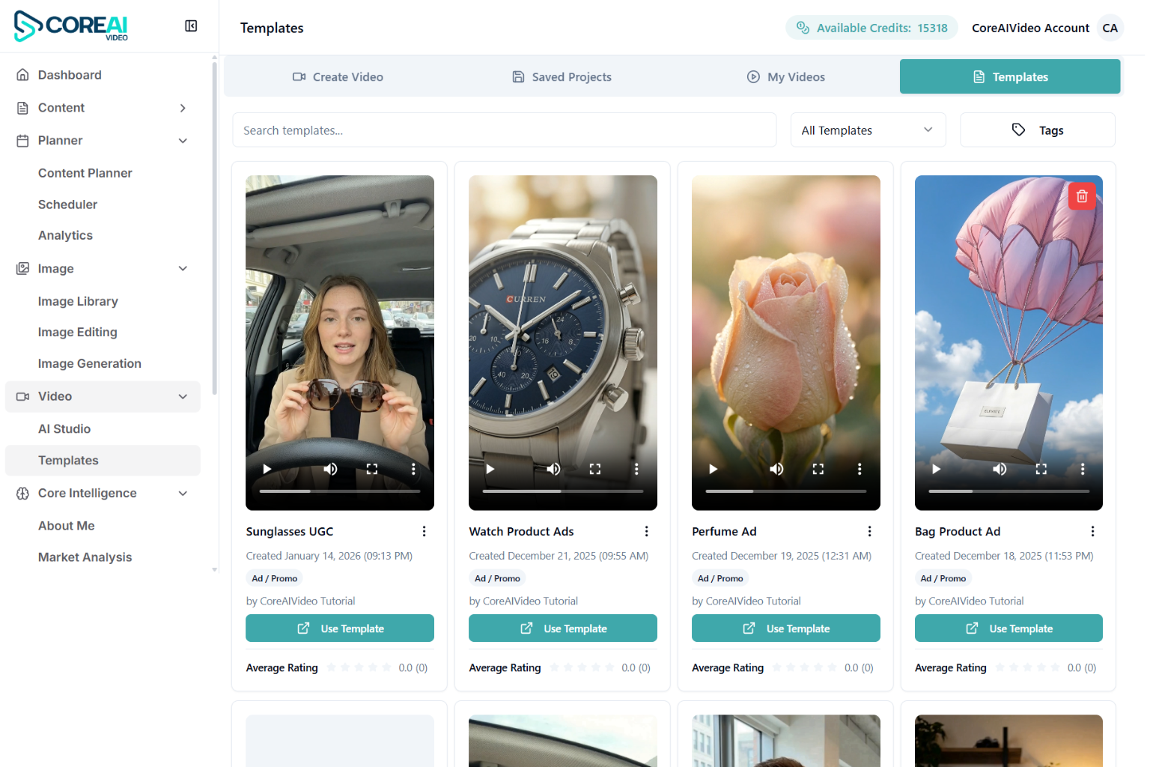The image size is (1150, 767).
Task: Open the Tags filter
Action: click(1037, 130)
